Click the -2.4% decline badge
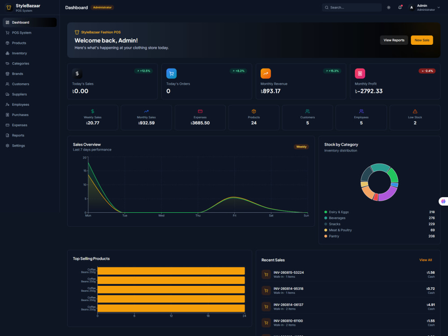Screen dimensions: 448x336 pyautogui.click(x=427, y=71)
